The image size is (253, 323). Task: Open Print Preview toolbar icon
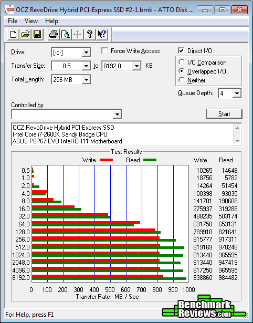click(x=66, y=34)
